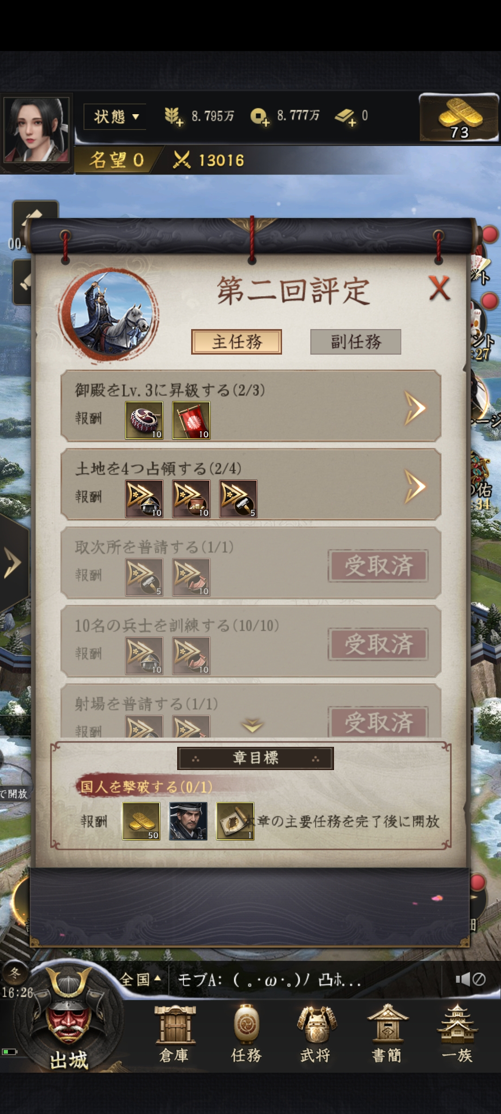Open the 状態 dropdown menu
Viewport: 501px width, 1114px height.
(115, 117)
